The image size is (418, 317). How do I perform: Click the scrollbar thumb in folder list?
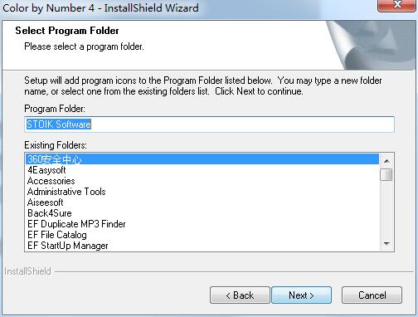pos(386,174)
